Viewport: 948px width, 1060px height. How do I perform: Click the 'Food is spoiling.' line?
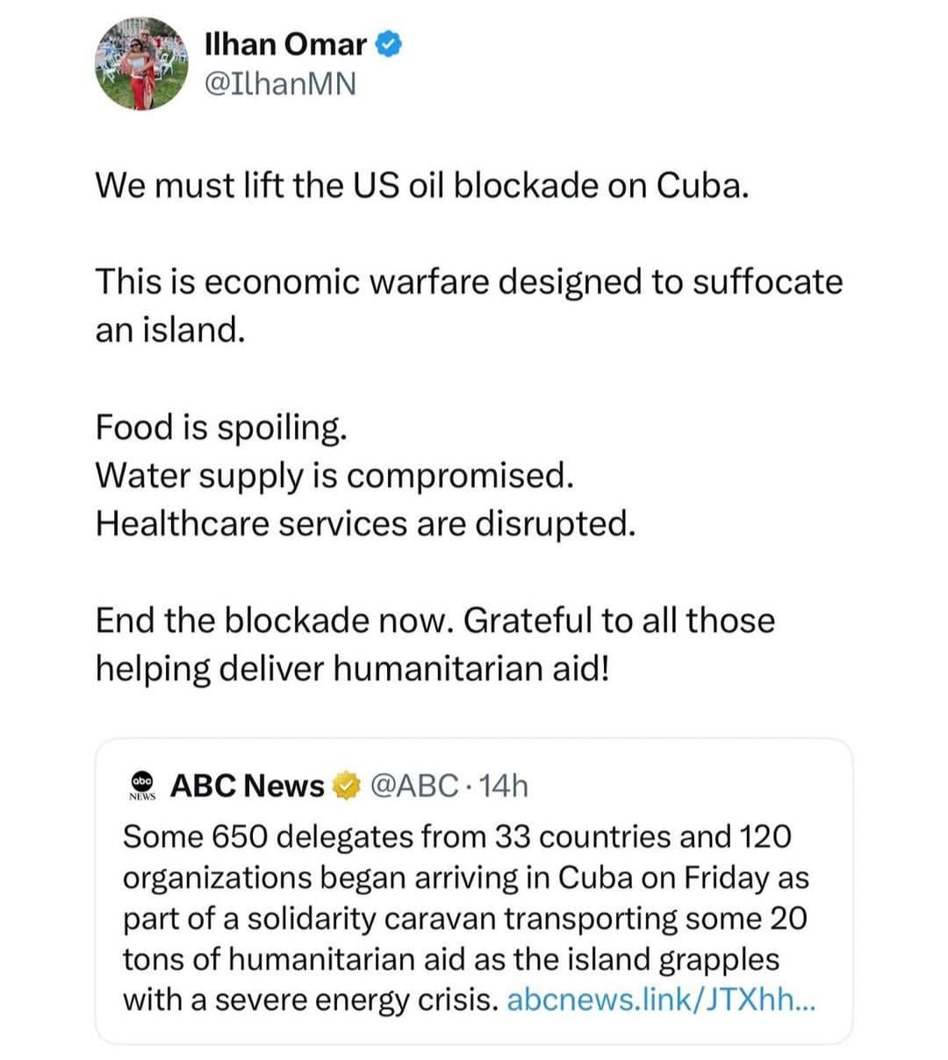coord(221,426)
